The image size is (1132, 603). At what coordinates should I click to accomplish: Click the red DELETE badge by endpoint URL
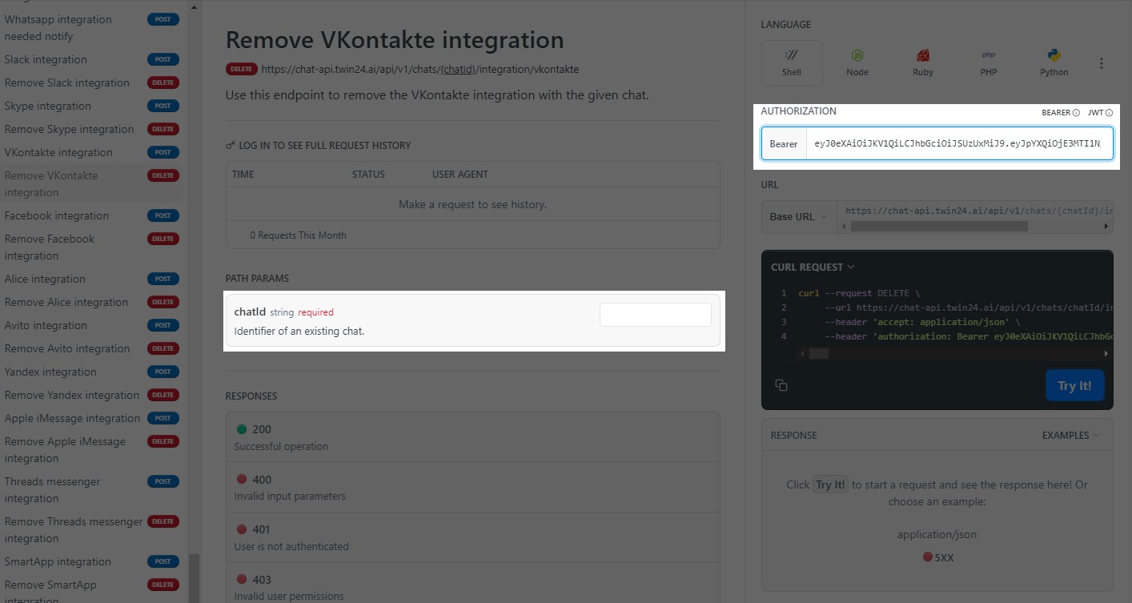(x=241, y=69)
